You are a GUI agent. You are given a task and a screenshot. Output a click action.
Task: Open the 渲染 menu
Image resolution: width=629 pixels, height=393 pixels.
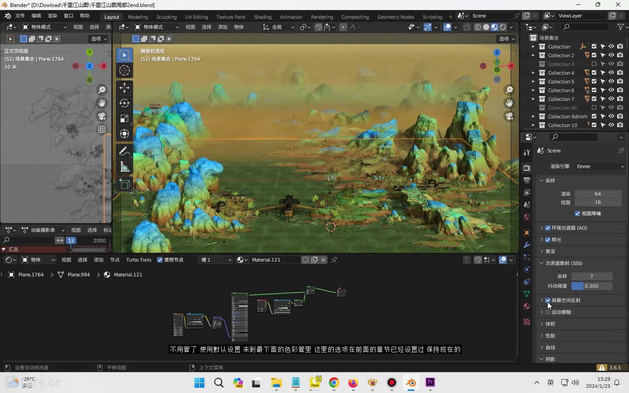coord(52,16)
